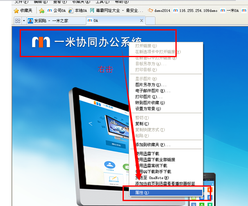Choose 打印目标(P) in the context menu
Screen dimensions: 248x206
point(166,70)
